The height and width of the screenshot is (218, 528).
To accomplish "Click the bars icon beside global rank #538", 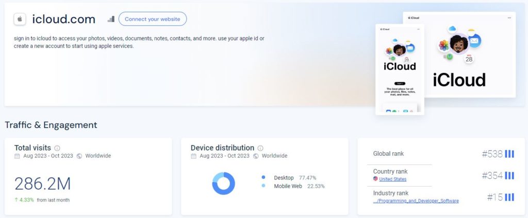I will point(509,154).
